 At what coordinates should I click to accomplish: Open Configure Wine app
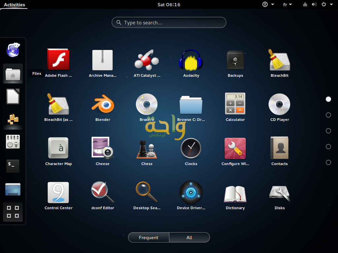[x=235, y=148]
